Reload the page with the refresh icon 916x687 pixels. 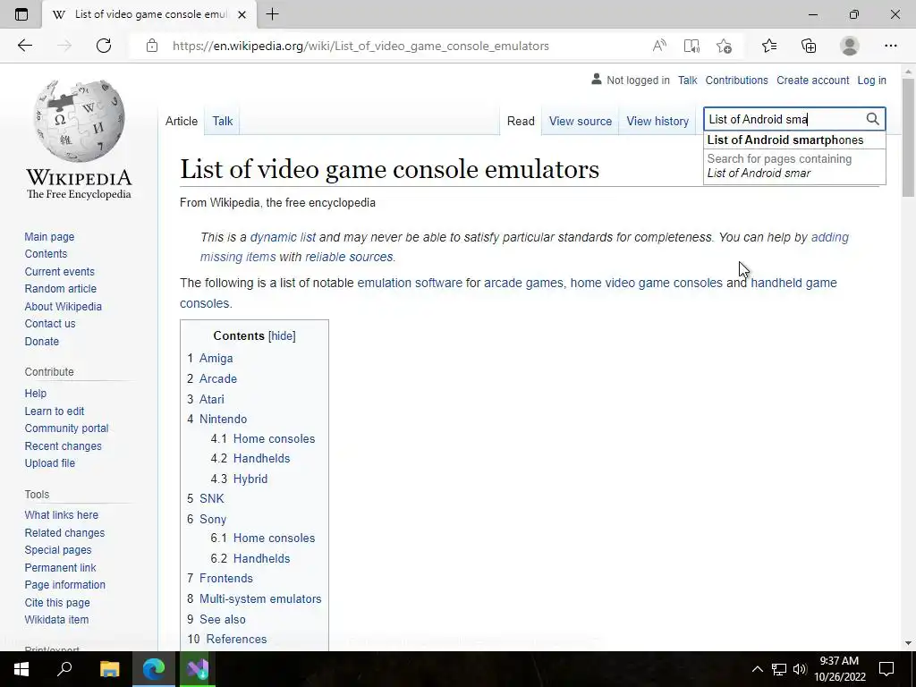pyautogui.click(x=104, y=46)
